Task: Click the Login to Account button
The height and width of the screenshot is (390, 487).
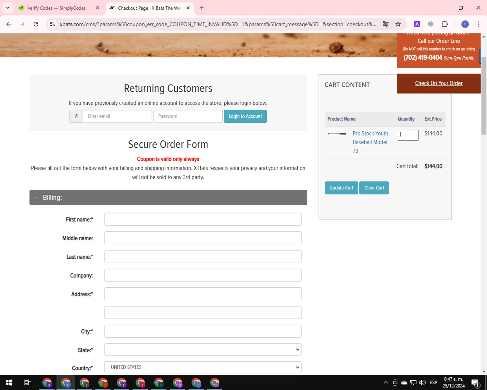Action: [245, 116]
